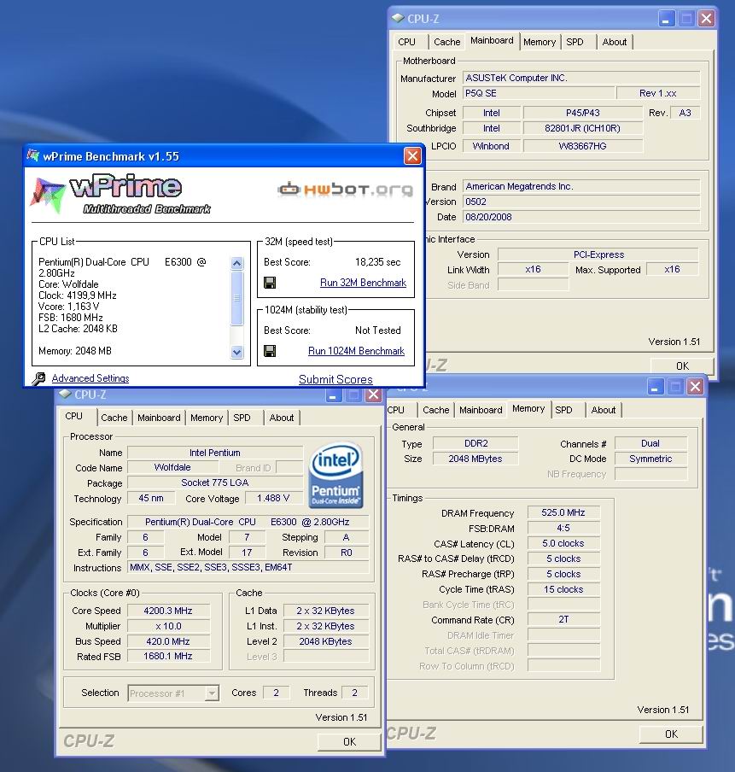The height and width of the screenshot is (772, 735).
Task: Click Submit Scores link
Action: pos(335,379)
